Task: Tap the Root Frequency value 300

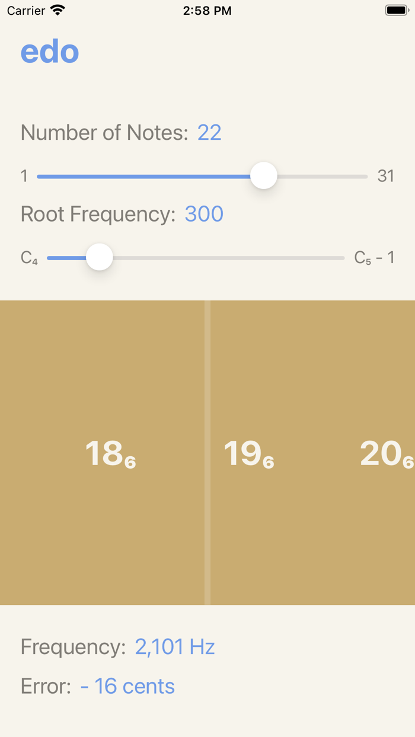Action: coord(204,214)
